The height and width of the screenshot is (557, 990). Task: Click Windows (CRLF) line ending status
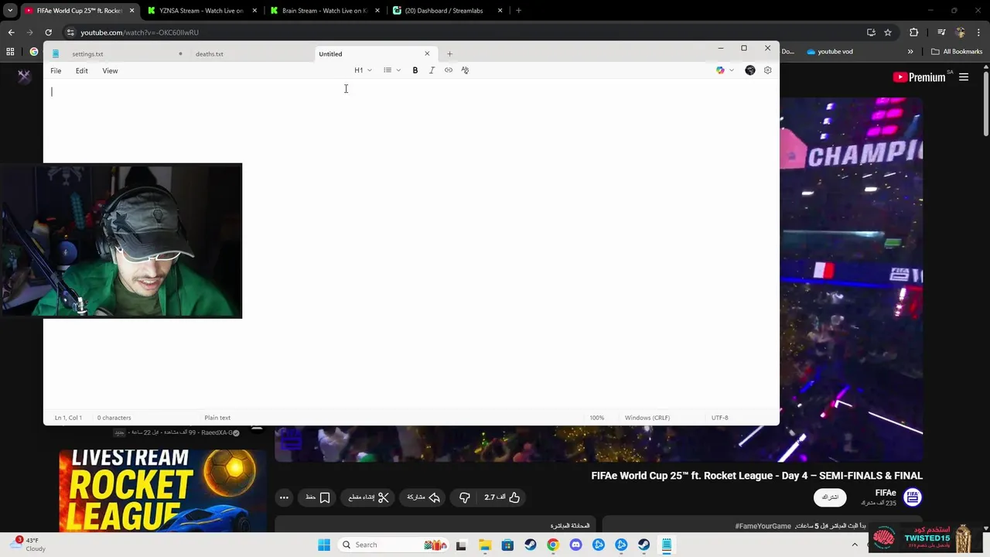pos(647,418)
